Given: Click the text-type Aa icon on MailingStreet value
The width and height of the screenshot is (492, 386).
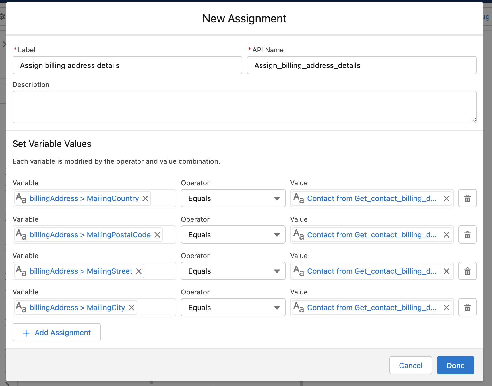Looking at the screenshot, I should (x=299, y=271).
